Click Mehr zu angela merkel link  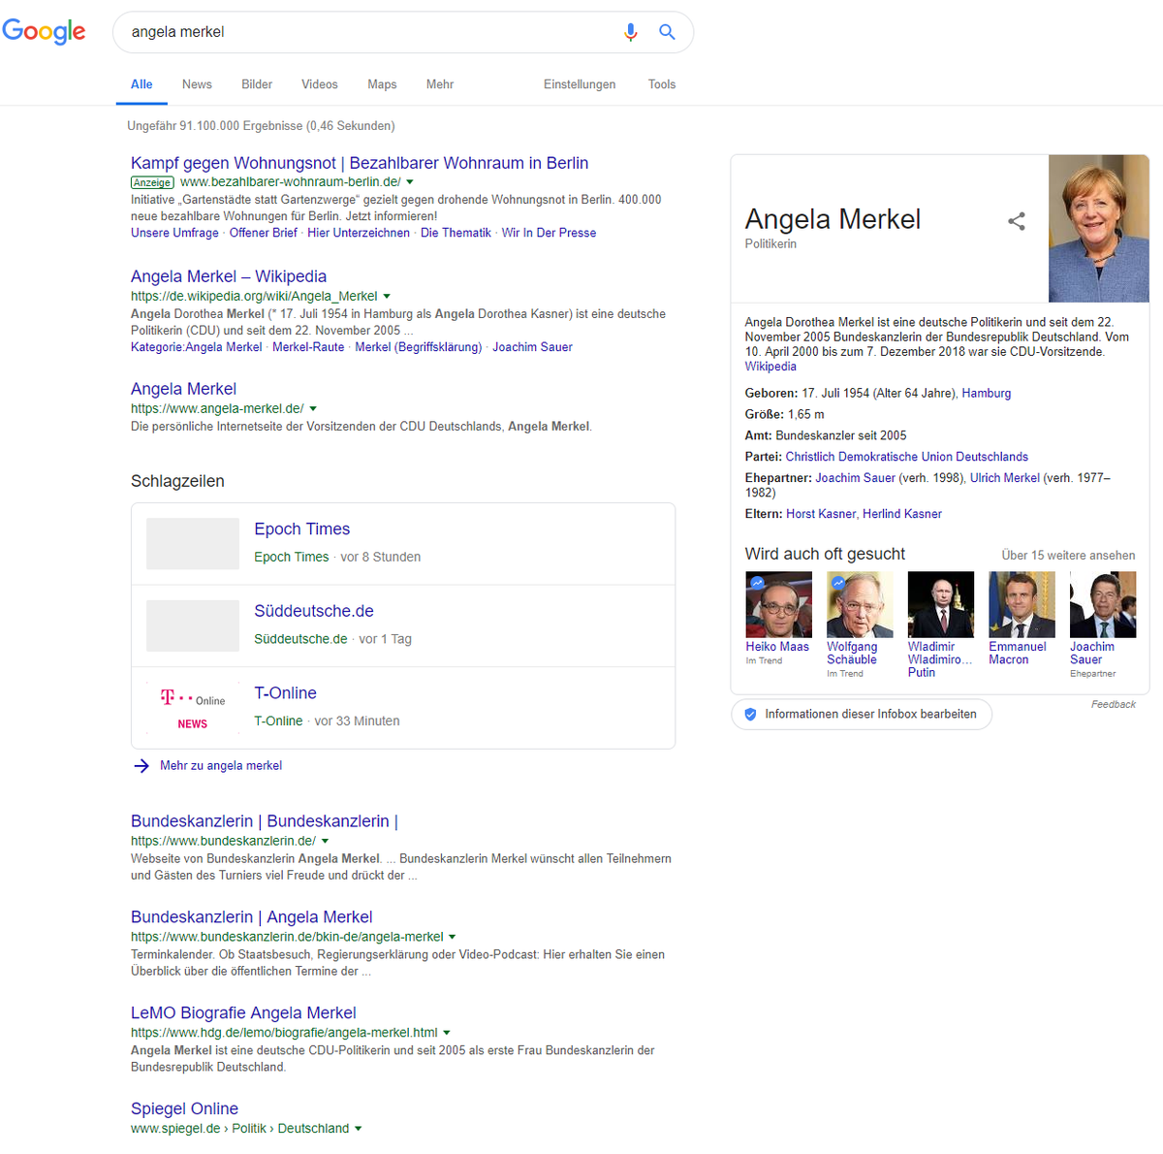coord(221,766)
